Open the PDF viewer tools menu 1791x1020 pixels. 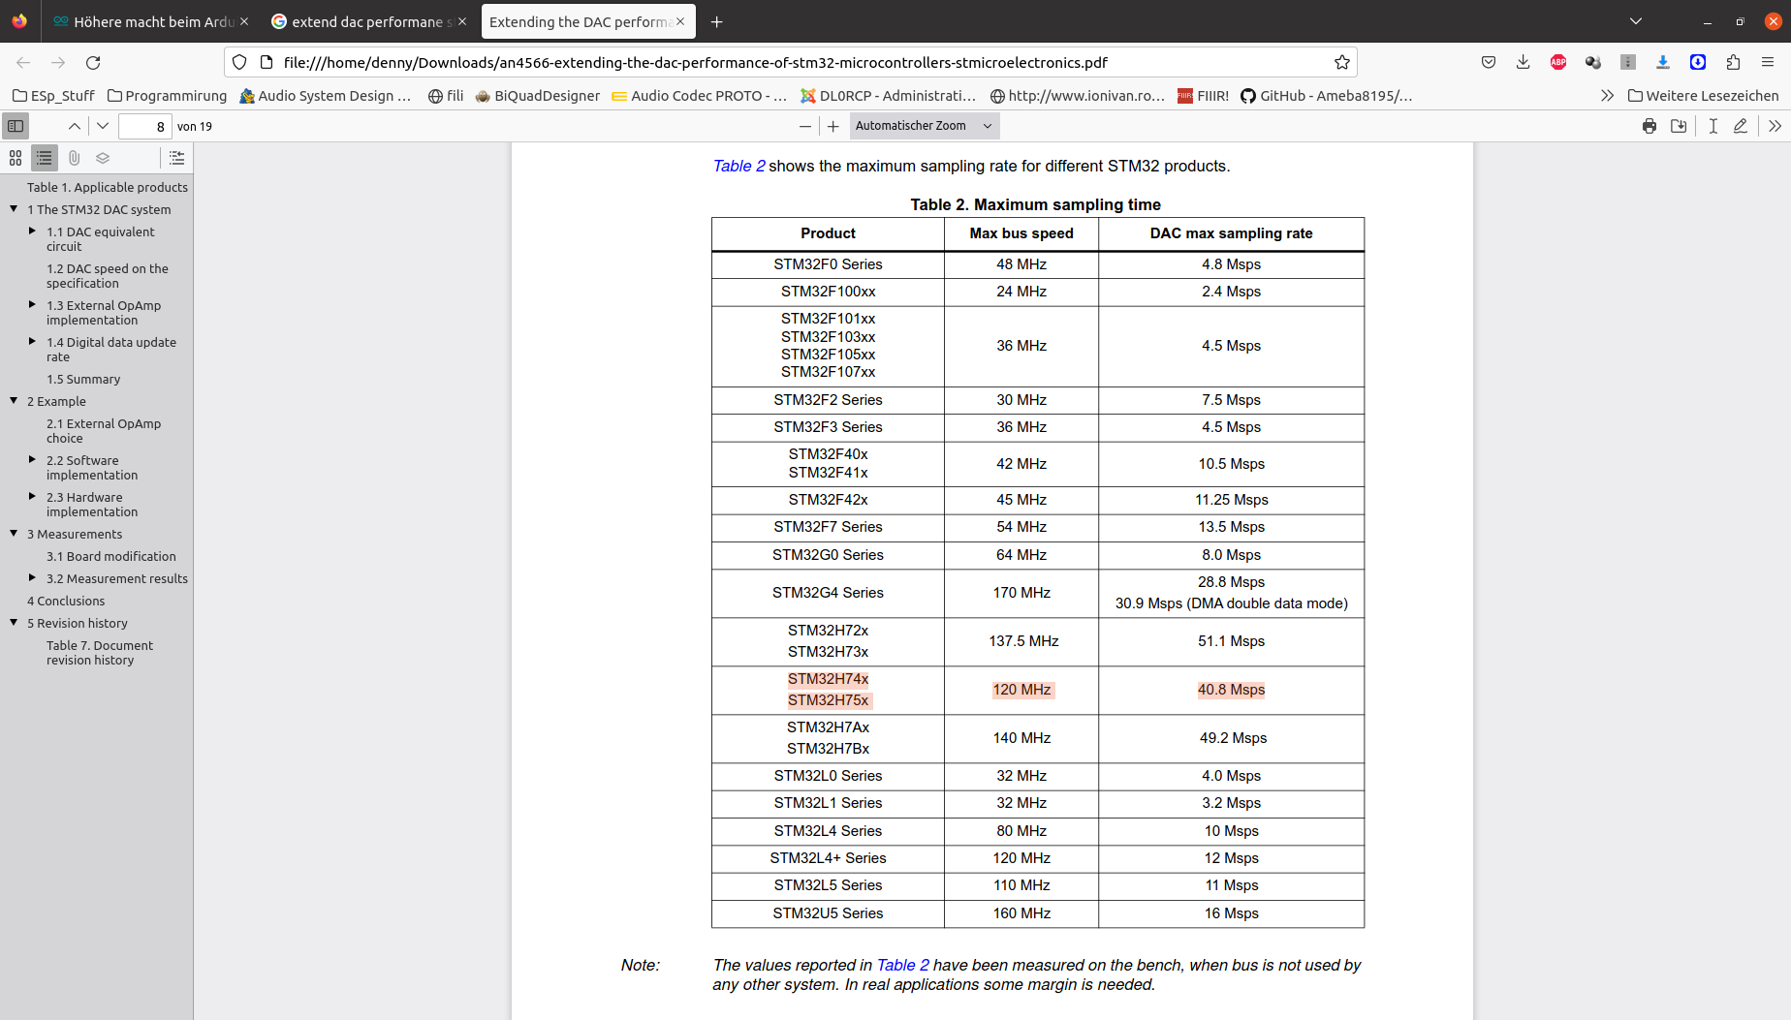click(1775, 126)
